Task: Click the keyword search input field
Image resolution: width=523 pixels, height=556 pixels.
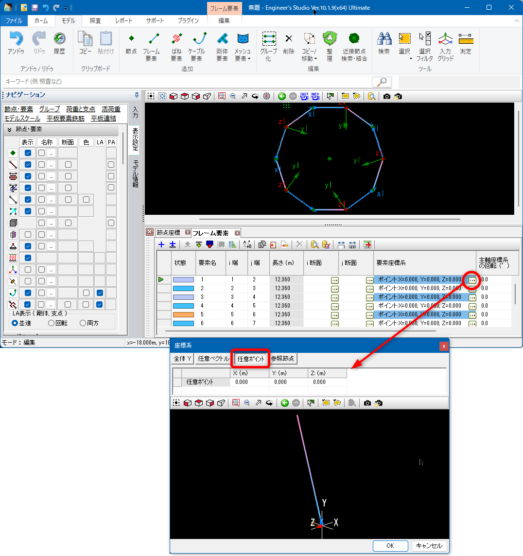Action: pyautogui.click(x=187, y=82)
